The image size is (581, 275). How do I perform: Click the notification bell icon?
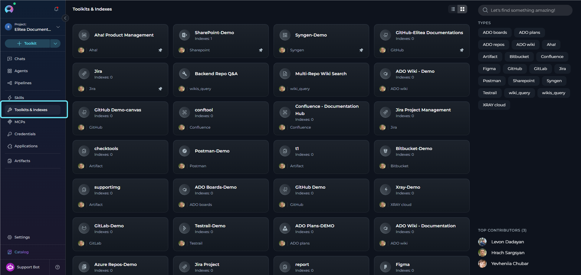[x=56, y=9]
